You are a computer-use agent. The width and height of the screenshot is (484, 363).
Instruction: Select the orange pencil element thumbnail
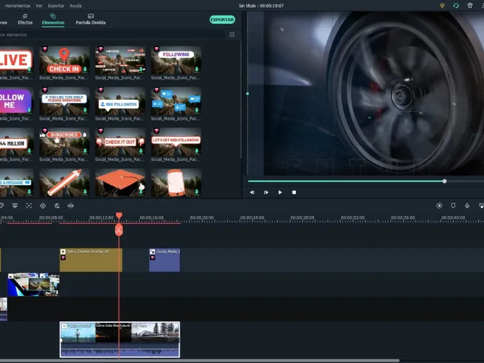(64, 183)
